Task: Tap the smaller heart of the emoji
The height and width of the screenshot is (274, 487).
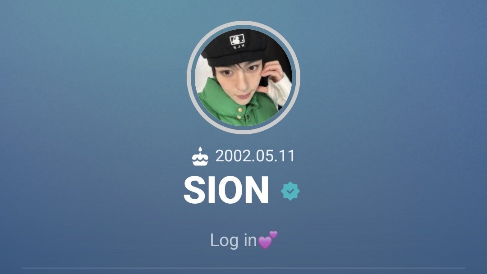Action: point(273,234)
